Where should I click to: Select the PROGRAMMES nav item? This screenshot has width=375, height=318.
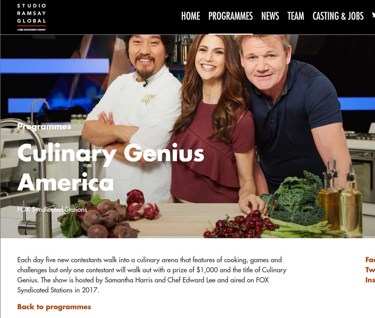pyautogui.click(x=231, y=16)
